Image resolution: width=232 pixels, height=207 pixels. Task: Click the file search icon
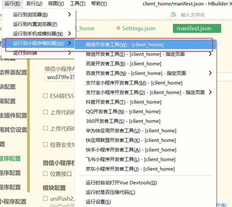point(174,14)
